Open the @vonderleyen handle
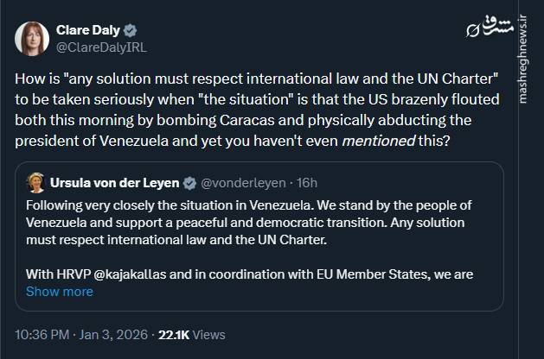Image resolution: width=544 pixels, height=359 pixels. point(242,183)
